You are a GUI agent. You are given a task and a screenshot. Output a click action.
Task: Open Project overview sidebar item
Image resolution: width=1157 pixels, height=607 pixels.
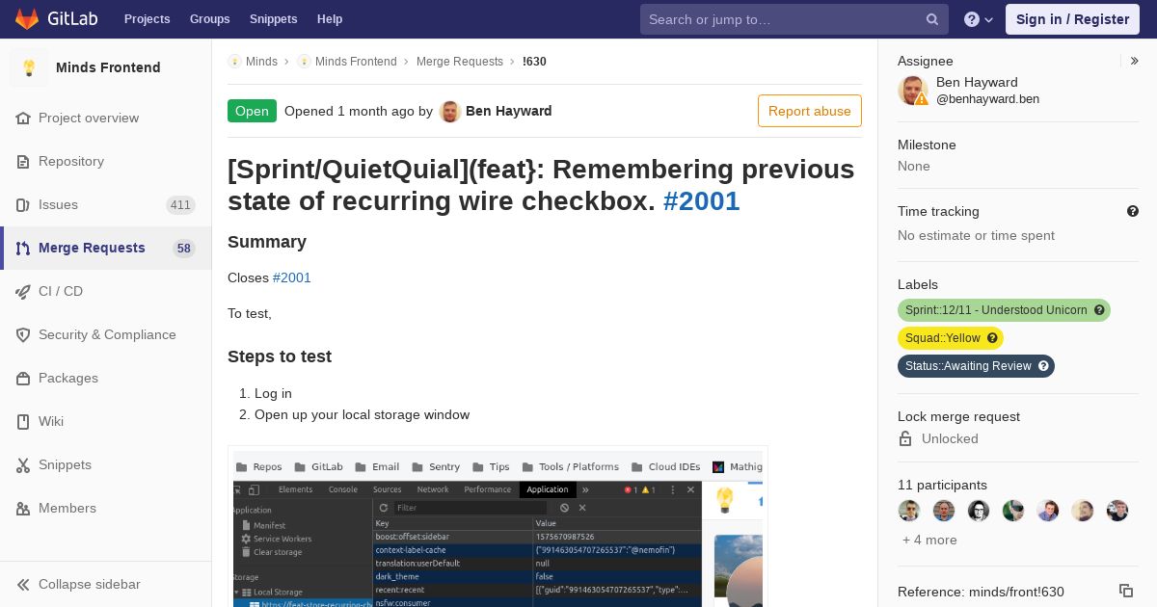pos(105,118)
